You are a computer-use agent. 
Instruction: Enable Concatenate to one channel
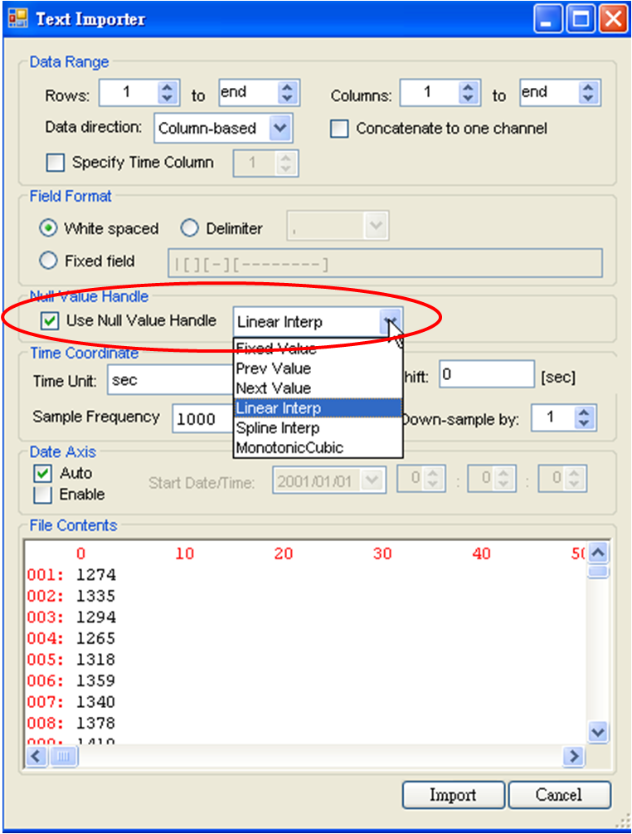point(340,129)
